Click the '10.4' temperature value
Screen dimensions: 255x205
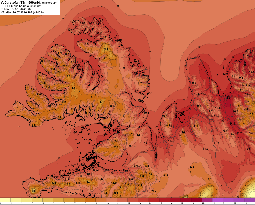tap(252, 72)
